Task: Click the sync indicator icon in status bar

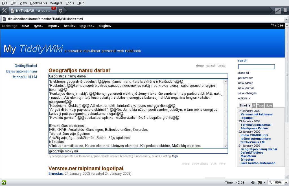Action: pos(4,183)
